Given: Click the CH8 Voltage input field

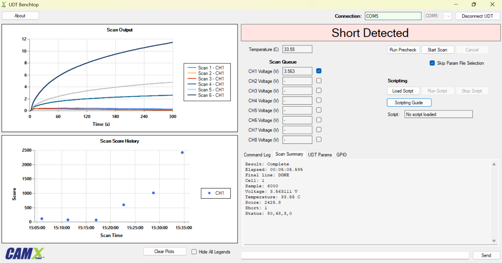Looking at the screenshot, I should coord(297,140).
